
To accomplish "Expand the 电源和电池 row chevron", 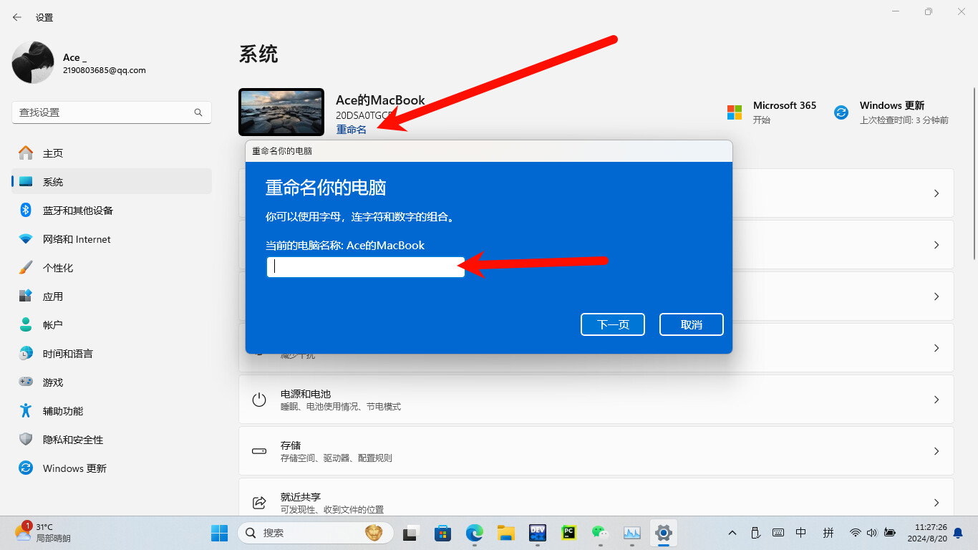I will click(936, 400).
